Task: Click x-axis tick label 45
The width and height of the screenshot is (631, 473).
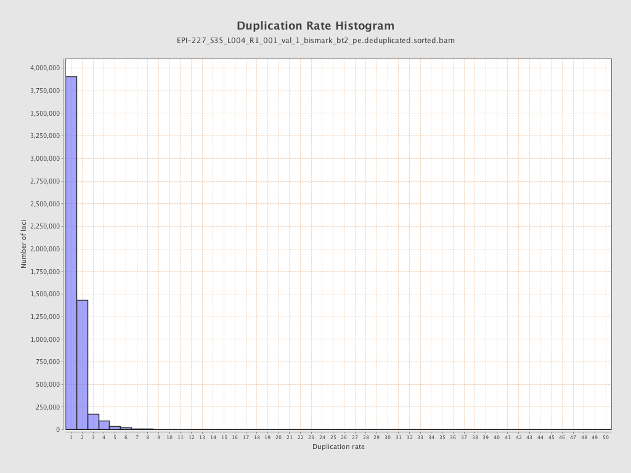Action: coord(552,437)
